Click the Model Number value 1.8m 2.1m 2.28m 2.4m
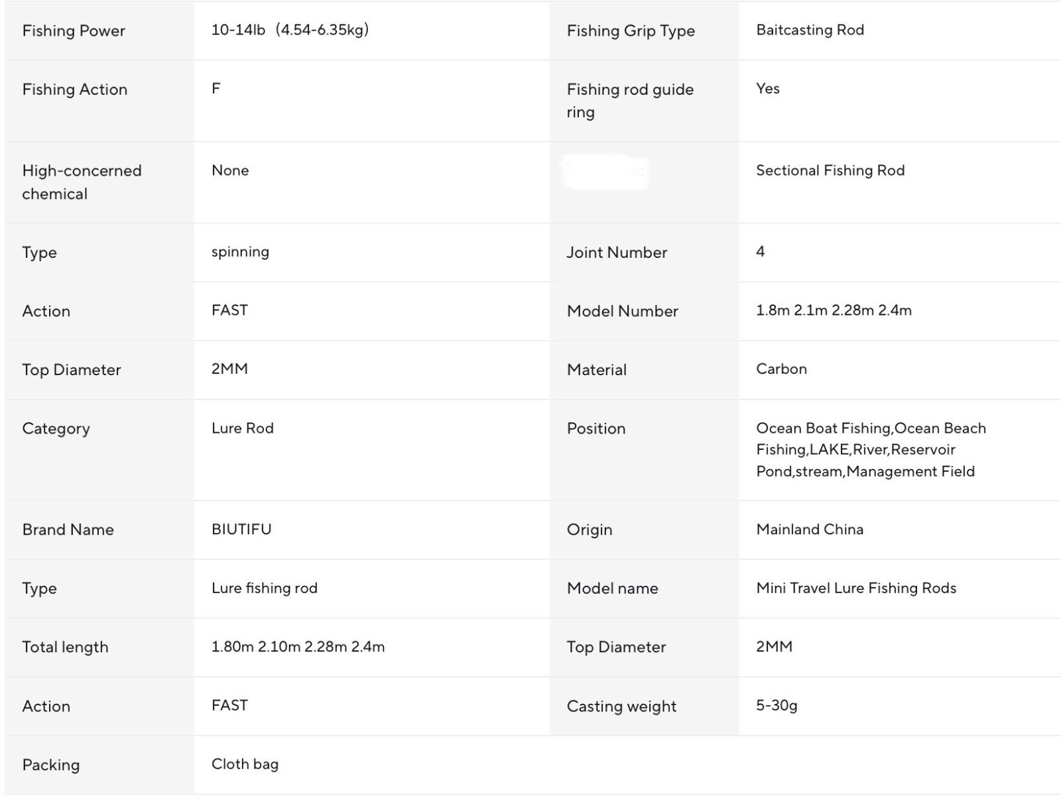The height and width of the screenshot is (798, 1061). (834, 310)
